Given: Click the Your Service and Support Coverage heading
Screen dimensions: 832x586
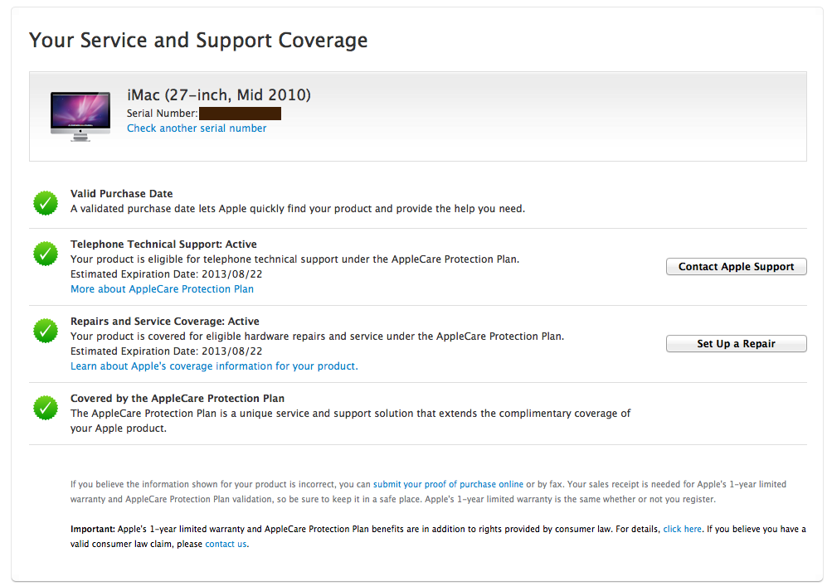Looking at the screenshot, I should (198, 40).
